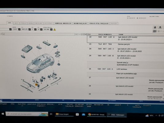Viewport: 164px width, 123px height.
Task: Show hidden system tray icons chevron
Action: [156, 116]
